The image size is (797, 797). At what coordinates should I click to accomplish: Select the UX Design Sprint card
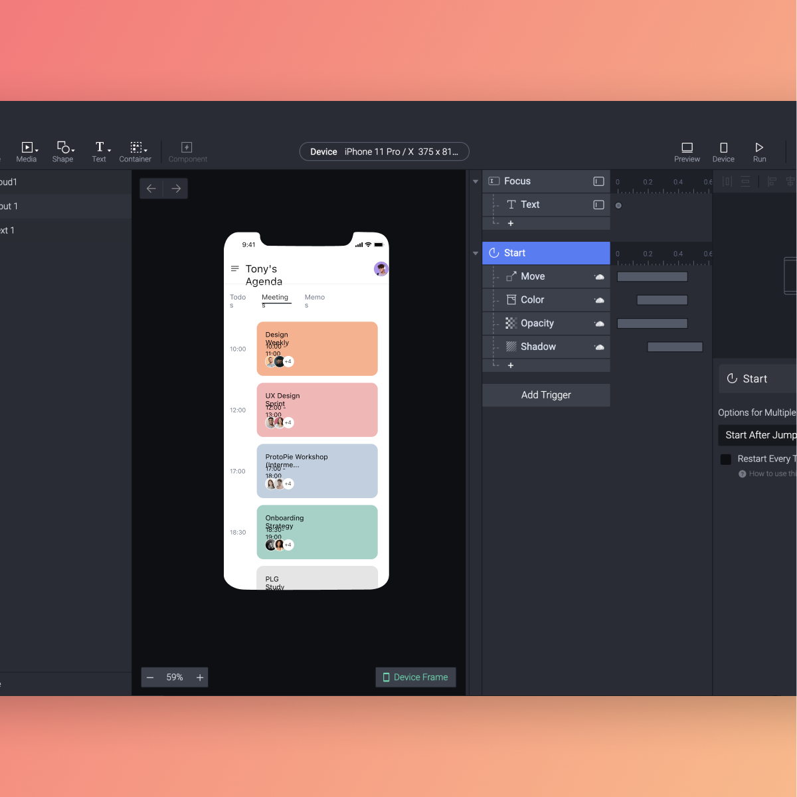click(317, 410)
